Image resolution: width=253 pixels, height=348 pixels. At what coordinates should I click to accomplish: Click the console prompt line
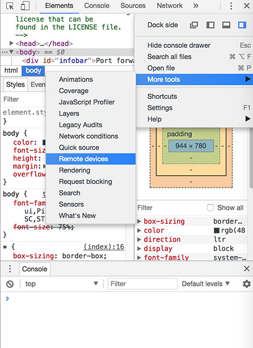[126, 299]
